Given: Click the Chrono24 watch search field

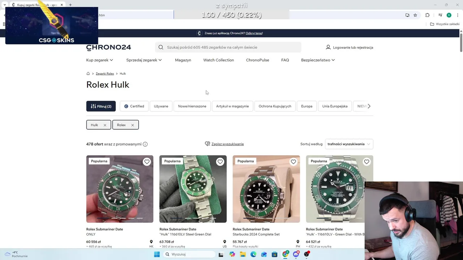Looking at the screenshot, I should pyautogui.click(x=228, y=47).
